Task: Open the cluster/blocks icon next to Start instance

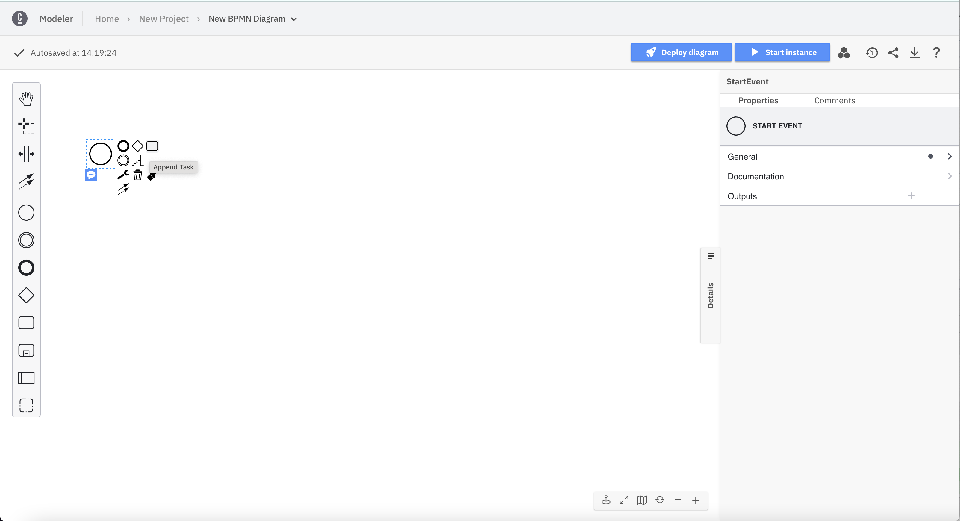Action: 844,52
